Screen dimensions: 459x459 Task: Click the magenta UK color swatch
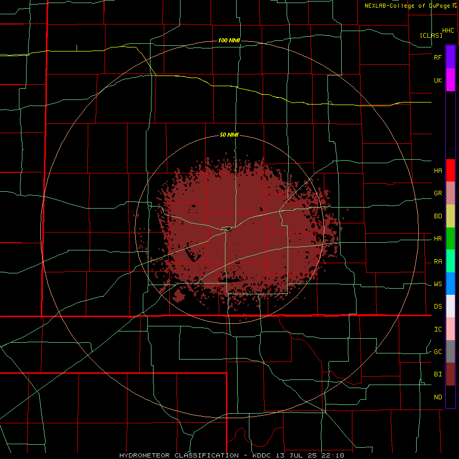450,80
